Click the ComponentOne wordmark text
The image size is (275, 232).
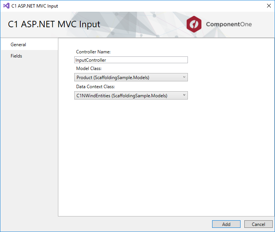(x=228, y=25)
